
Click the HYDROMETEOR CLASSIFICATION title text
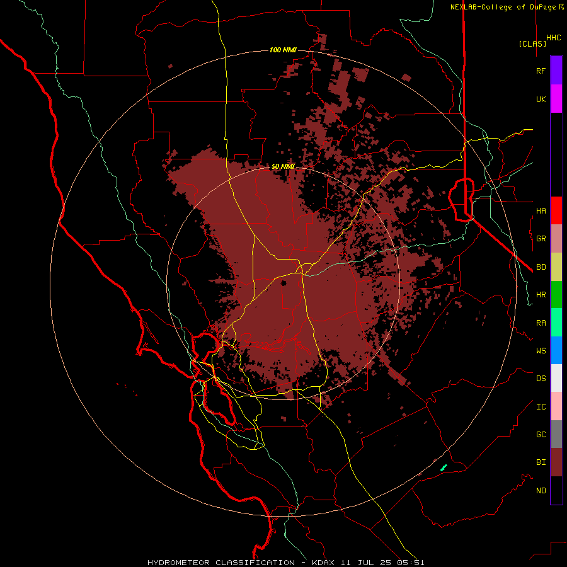221,563
